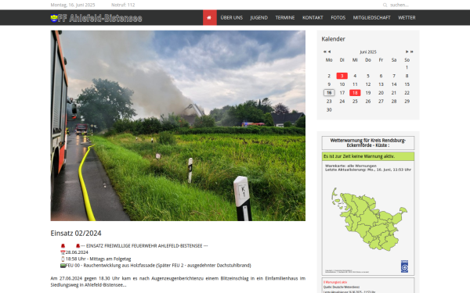Open the Einsatz 02/2024 article title
470x293 pixels.
76,233
